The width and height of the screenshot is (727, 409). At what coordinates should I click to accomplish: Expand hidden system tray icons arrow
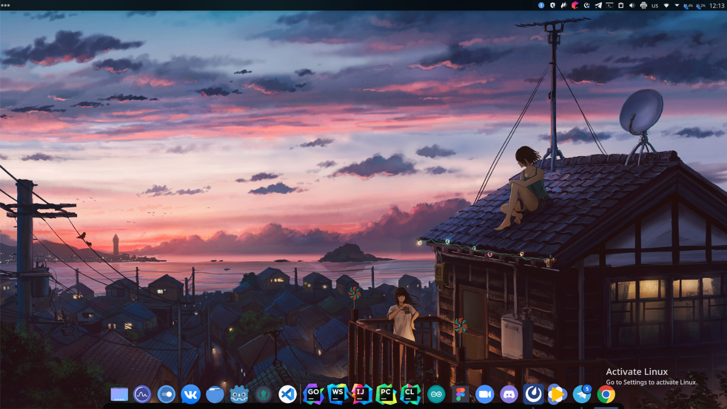[677, 6]
